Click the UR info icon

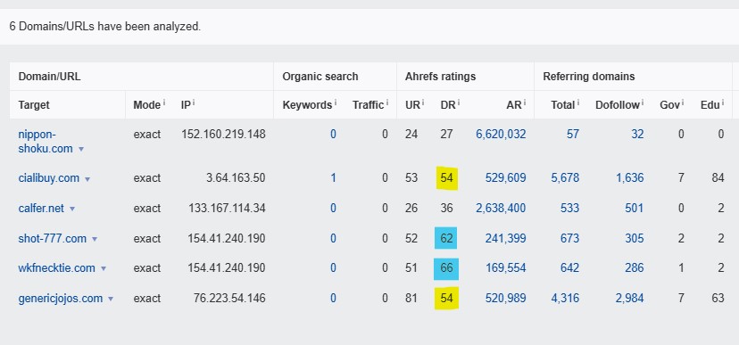pyautogui.click(x=423, y=102)
